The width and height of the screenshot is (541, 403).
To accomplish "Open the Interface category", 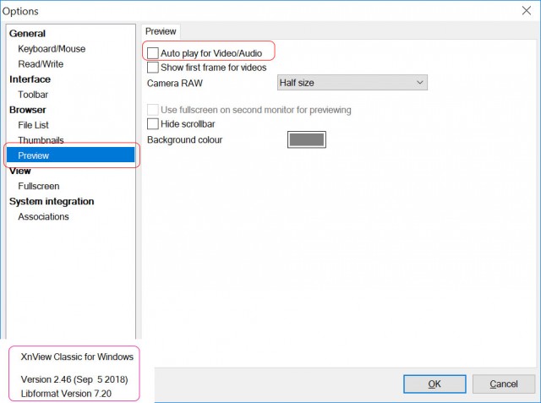I will click(30, 79).
